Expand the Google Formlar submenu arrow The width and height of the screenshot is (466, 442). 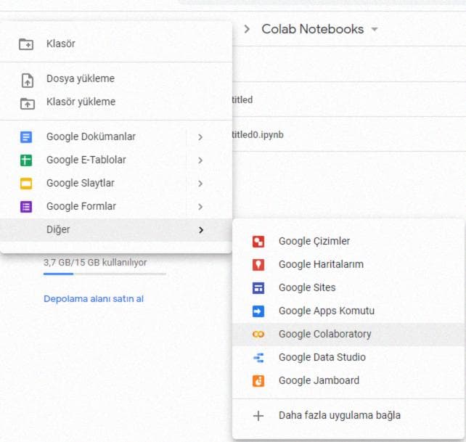pos(200,207)
